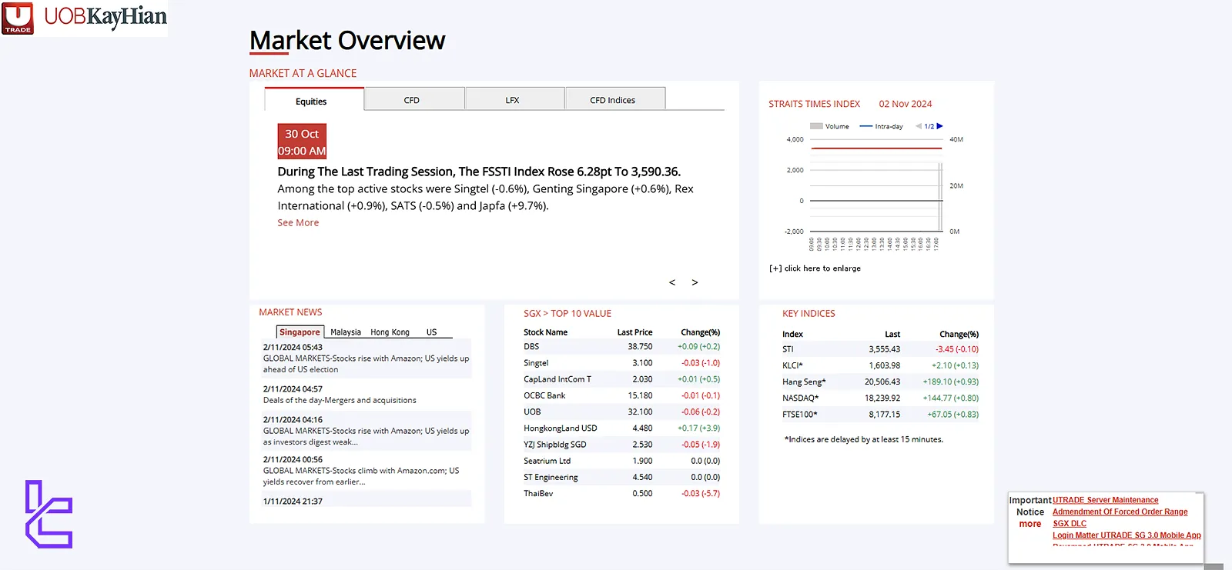Select US market news tab

coord(431,332)
